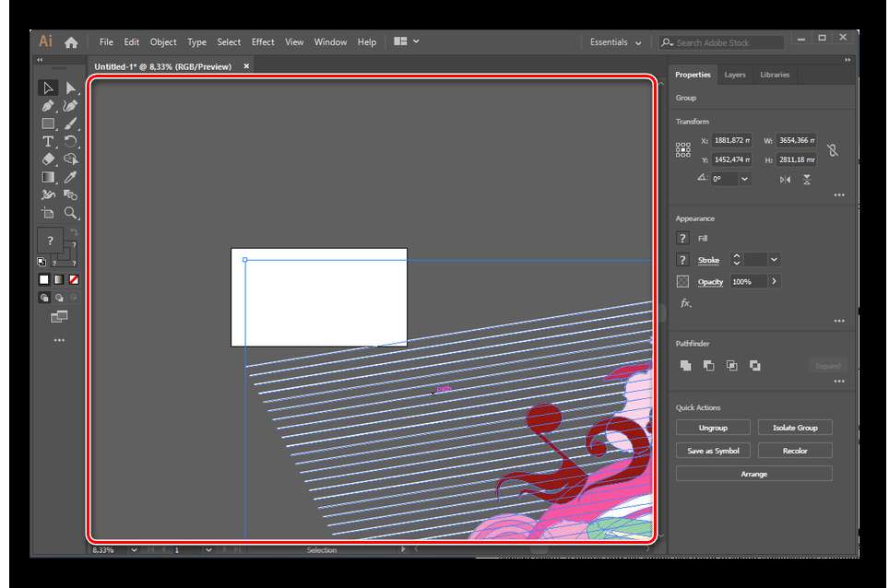The height and width of the screenshot is (588, 889).
Task: Pick the Eyedropper tool
Action: [71, 177]
